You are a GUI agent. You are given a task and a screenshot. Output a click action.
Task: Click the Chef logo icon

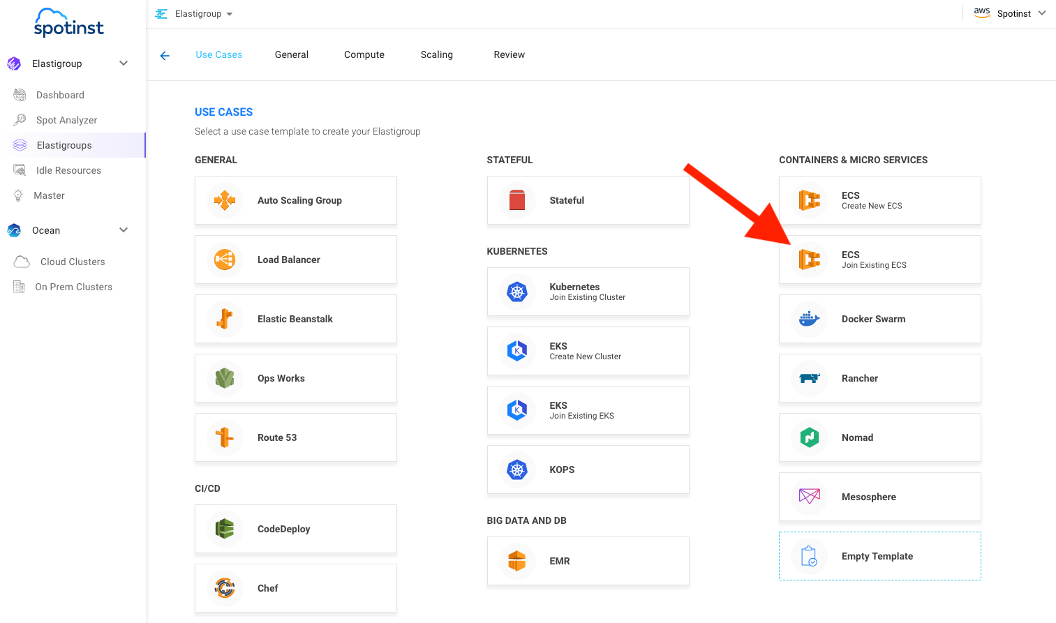point(225,588)
